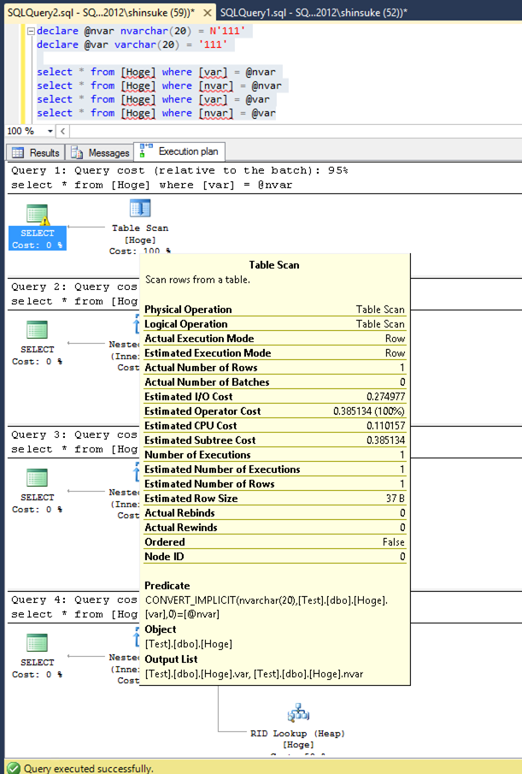Click the tooltip 'Physical Operation' row
Screen dimensions: 522x774
point(274,310)
